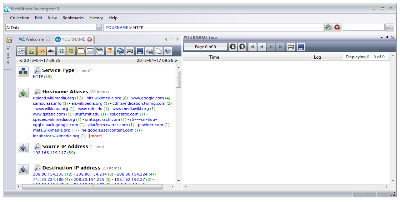Click the Service Type network icon
The height and width of the screenshot is (202, 400).
tap(23, 72)
